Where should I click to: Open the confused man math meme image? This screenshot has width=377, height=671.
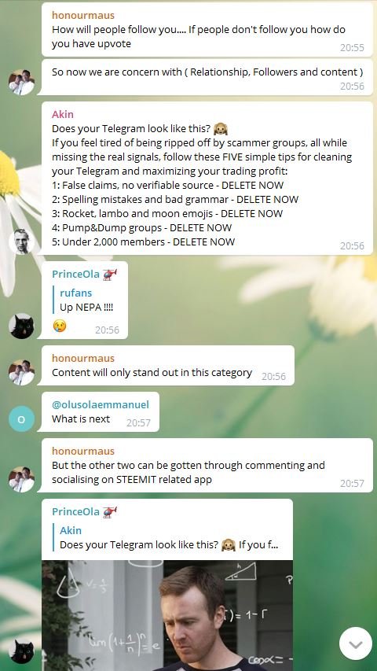pyautogui.click(x=167, y=615)
